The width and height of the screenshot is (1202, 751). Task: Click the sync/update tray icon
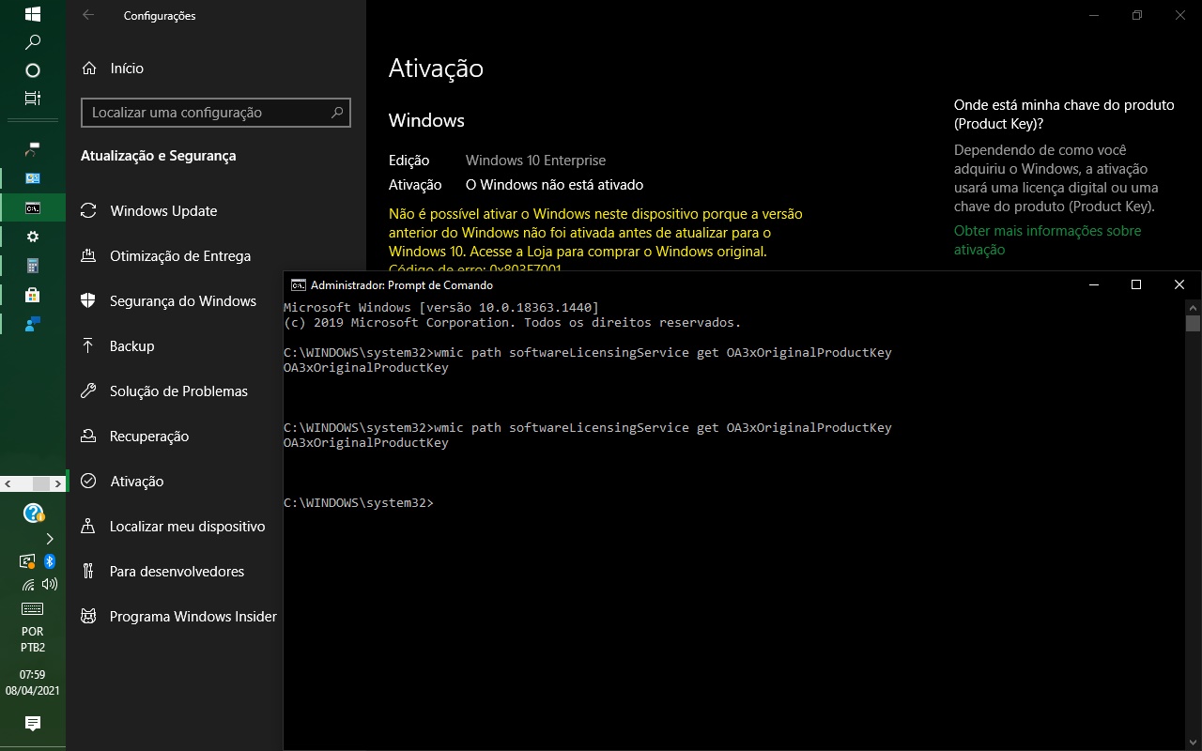(27, 561)
